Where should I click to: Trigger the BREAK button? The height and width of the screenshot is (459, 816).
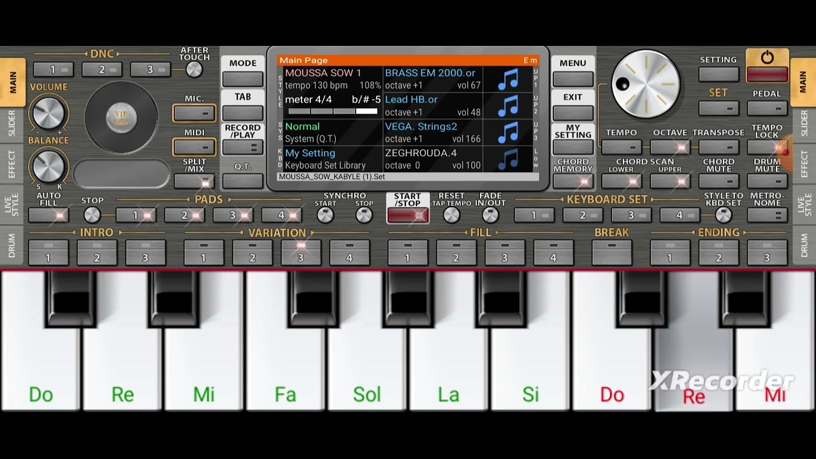pos(611,252)
